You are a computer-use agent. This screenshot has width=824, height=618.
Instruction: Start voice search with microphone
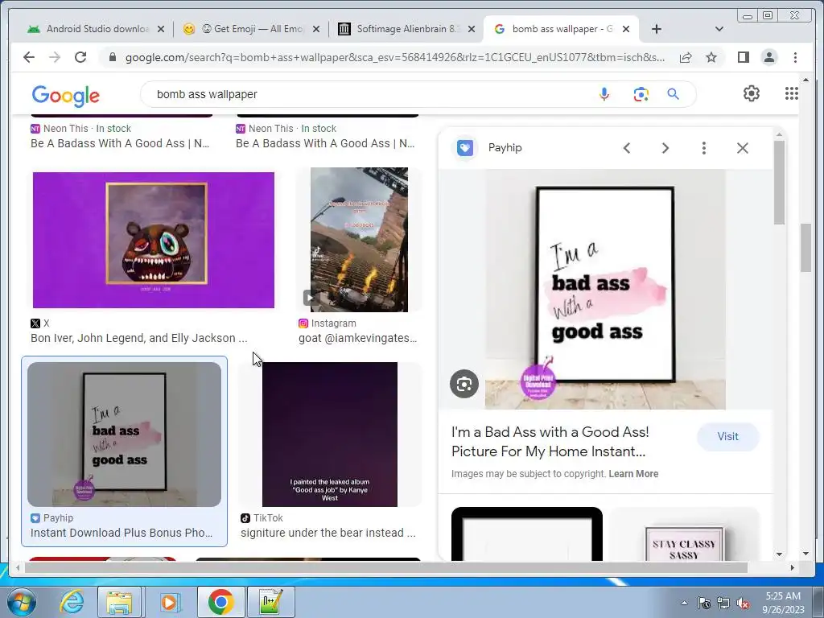[x=604, y=94]
